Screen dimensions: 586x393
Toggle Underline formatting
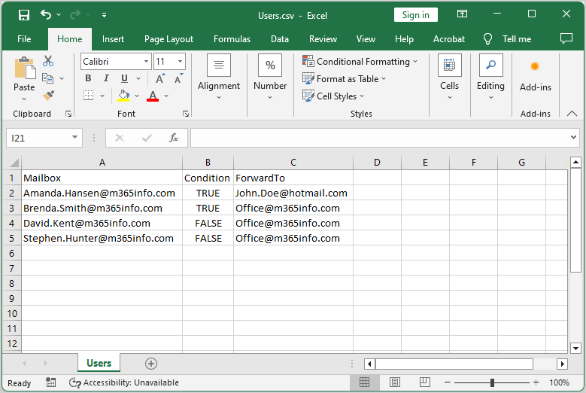(124, 78)
